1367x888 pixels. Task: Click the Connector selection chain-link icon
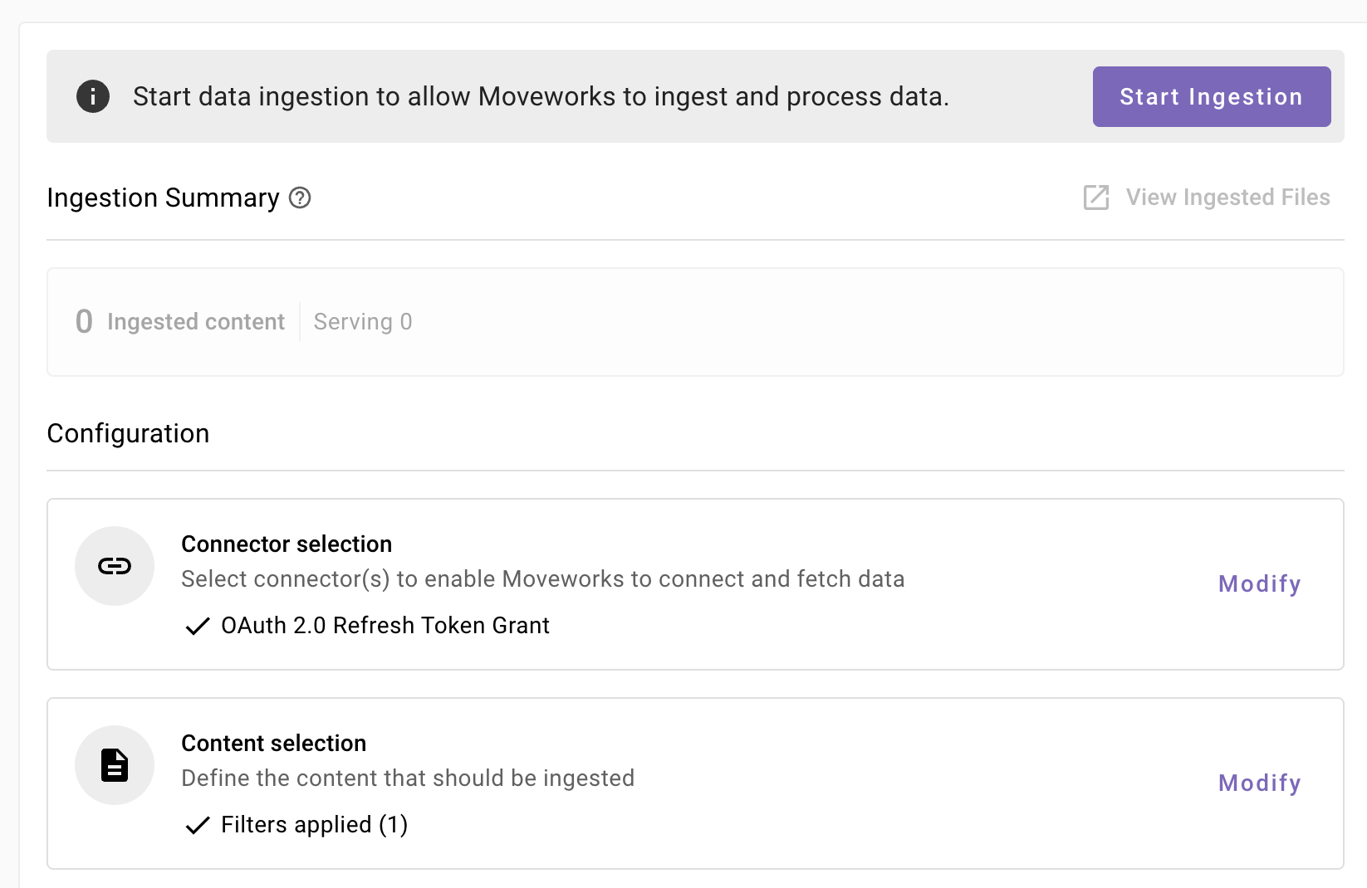point(115,566)
